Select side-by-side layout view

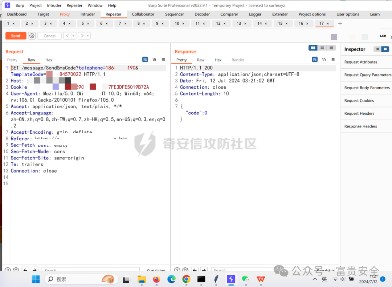313,48
